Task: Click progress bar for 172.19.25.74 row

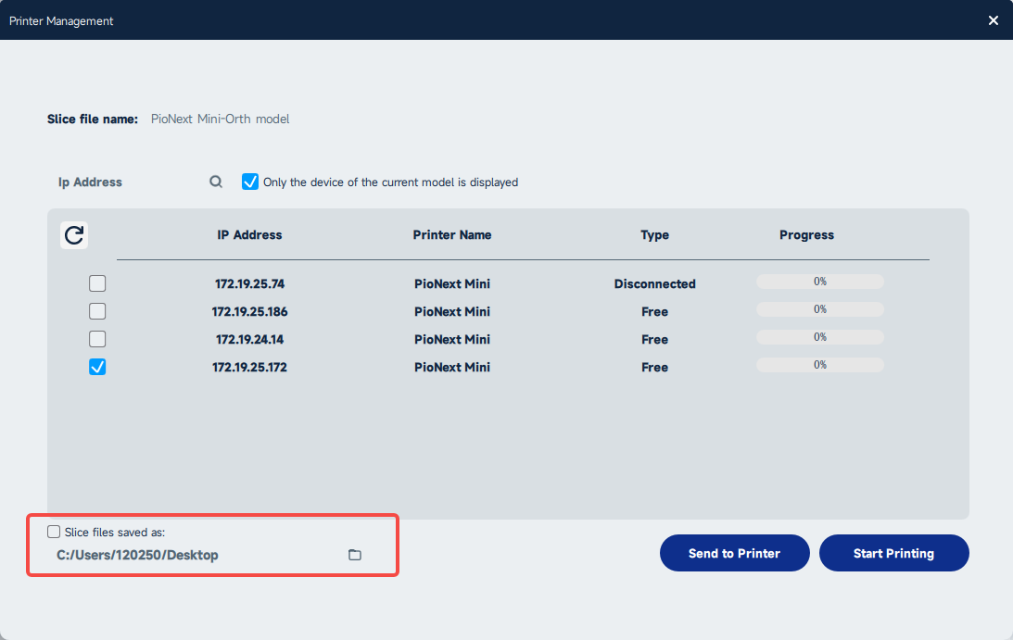Action: tap(820, 282)
